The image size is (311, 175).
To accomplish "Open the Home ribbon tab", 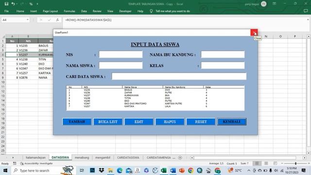I will tap(20, 11).
